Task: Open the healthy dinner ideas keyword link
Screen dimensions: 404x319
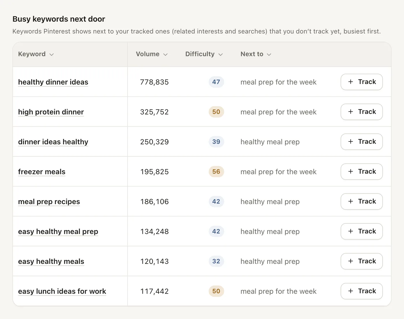Action: [53, 82]
